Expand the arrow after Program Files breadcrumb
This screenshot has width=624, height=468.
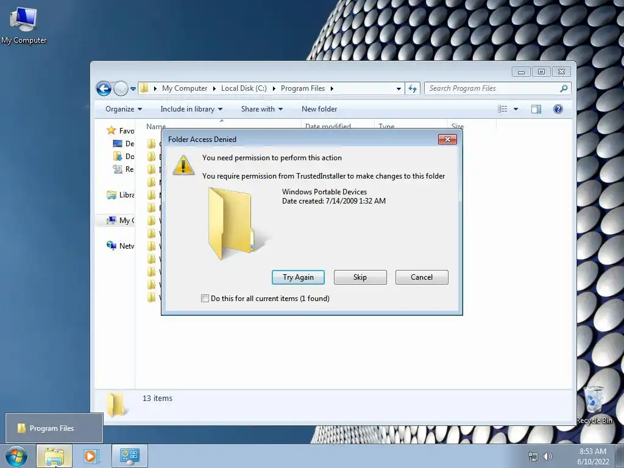pyautogui.click(x=331, y=88)
